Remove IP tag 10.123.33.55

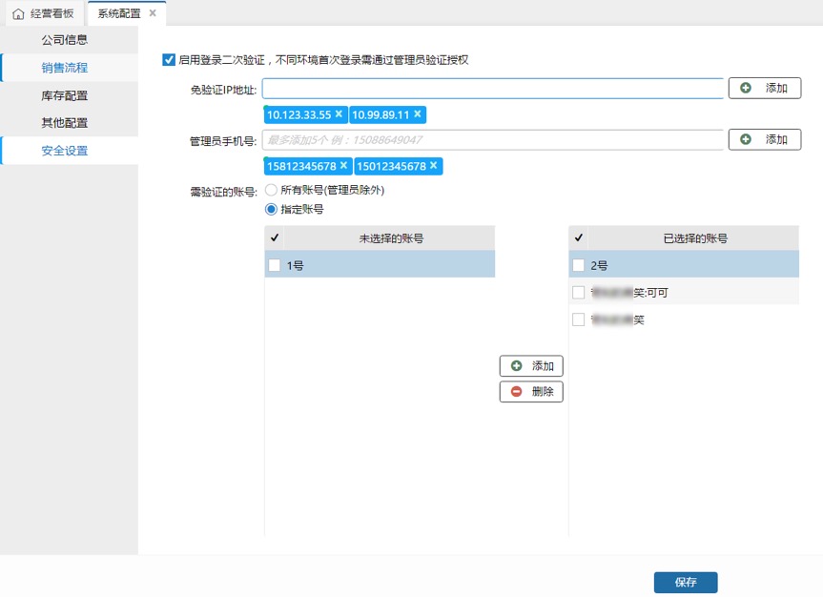pyautogui.click(x=339, y=114)
